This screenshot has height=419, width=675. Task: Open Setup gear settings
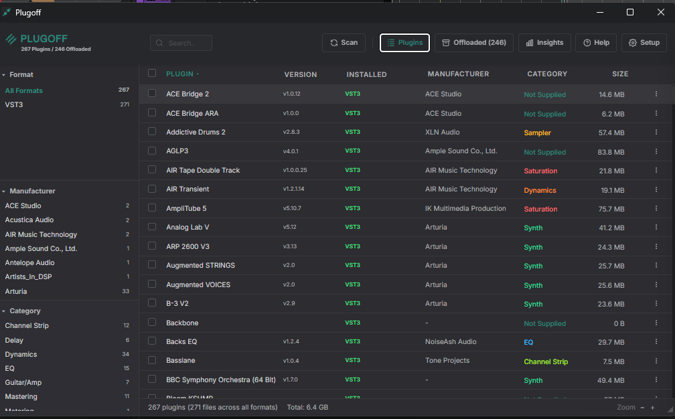[x=644, y=43]
